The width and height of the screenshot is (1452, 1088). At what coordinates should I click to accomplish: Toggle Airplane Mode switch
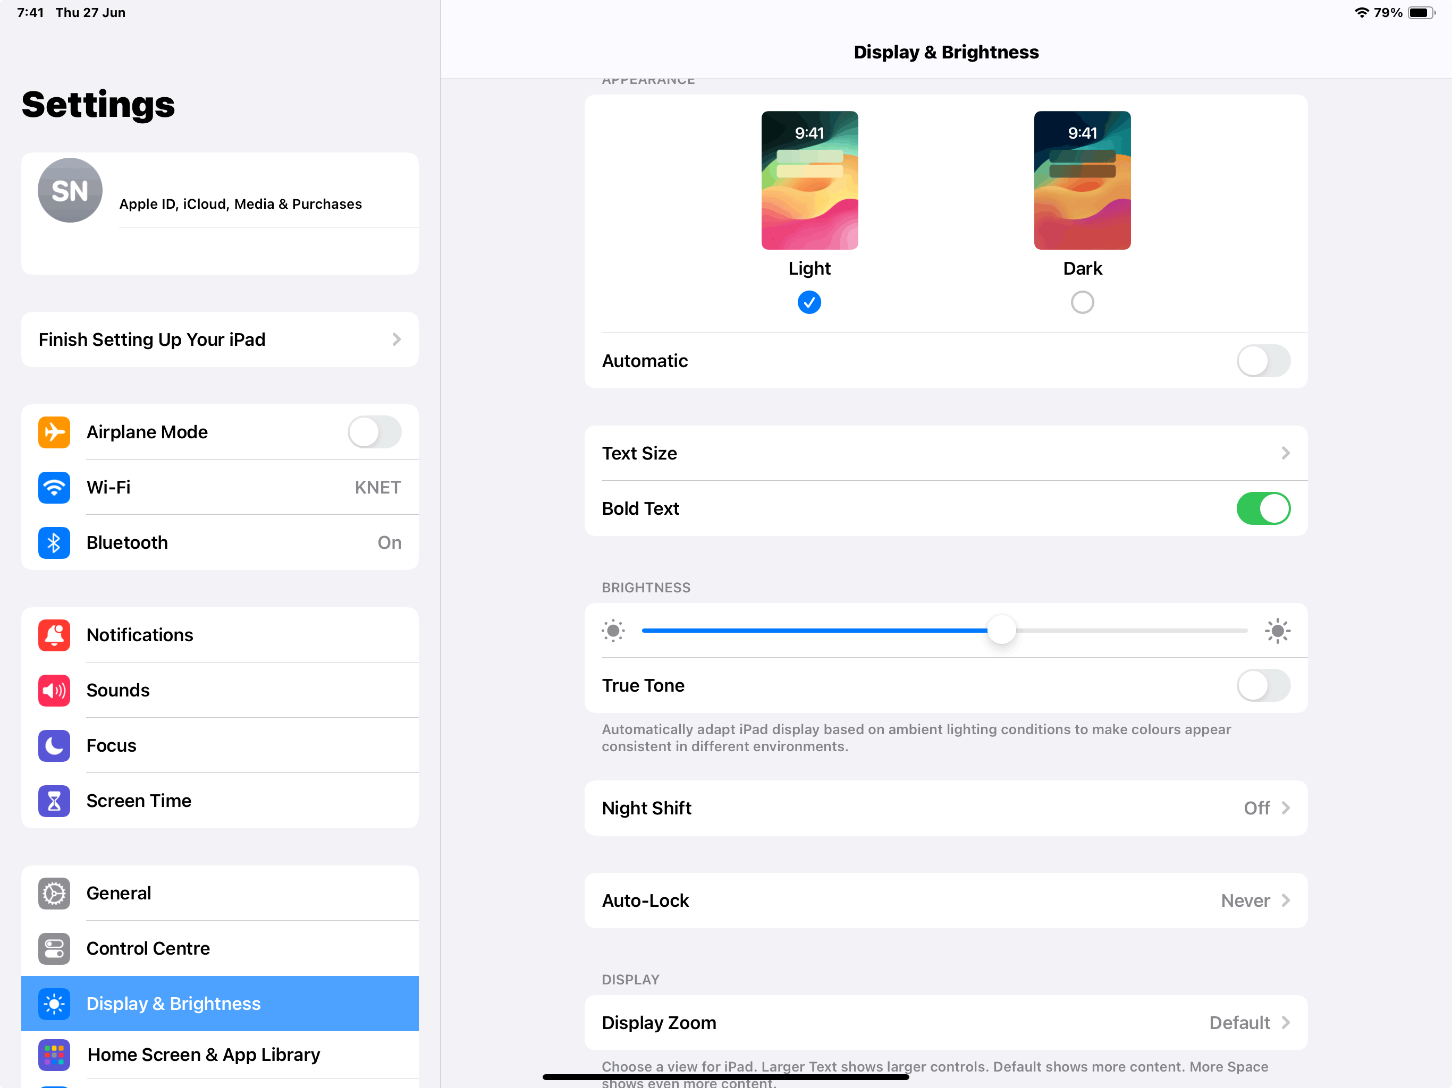pos(374,432)
